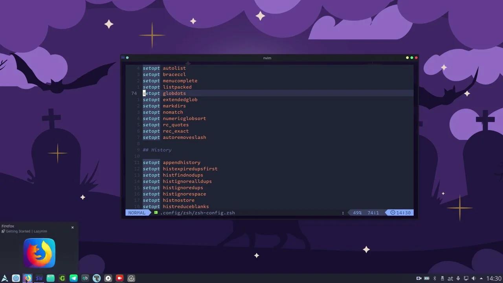
Task: Open system settings from the taskbar
Action: 16,278
